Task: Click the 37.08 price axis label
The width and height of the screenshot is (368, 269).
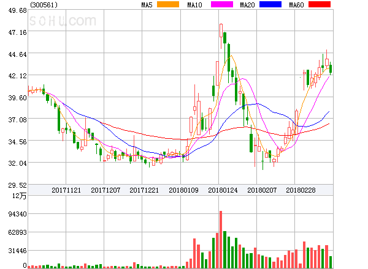Action: click(18, 120)
